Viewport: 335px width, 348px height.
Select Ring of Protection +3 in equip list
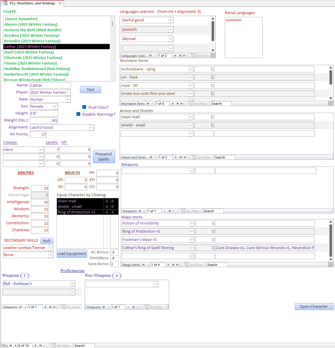[80, 212]
